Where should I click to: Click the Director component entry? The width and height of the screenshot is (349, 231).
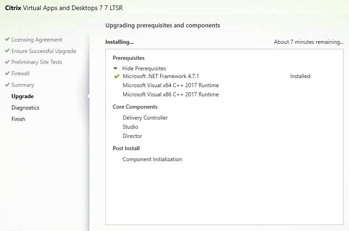[132, 136]
